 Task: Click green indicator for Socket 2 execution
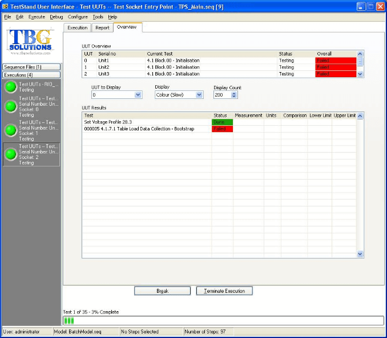point(10,154)
